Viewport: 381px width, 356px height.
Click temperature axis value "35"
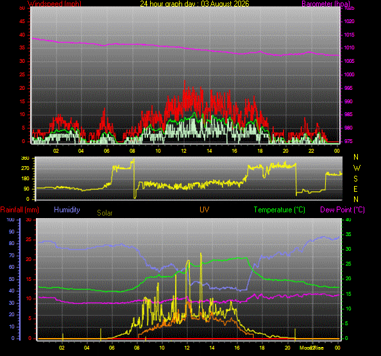[348, 234]
